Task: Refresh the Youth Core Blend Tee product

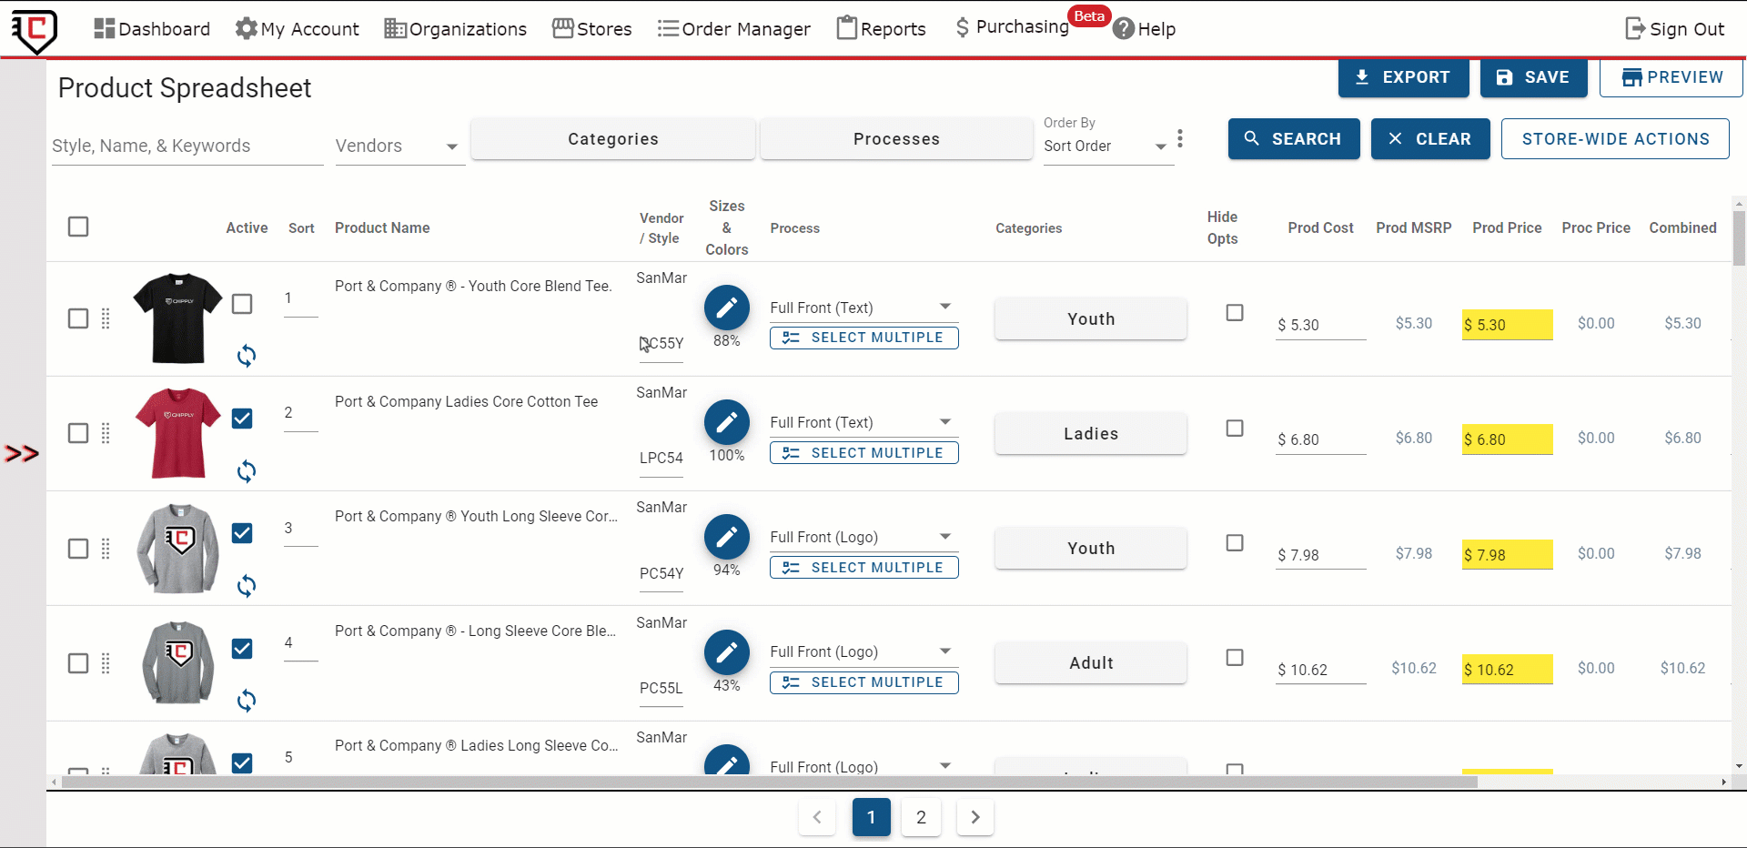Action: [246, 356]
